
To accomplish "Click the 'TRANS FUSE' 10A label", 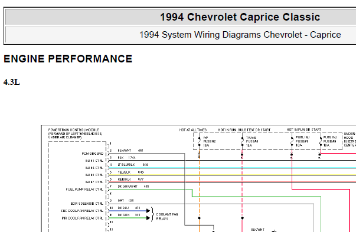I will (x=252, y=141).
